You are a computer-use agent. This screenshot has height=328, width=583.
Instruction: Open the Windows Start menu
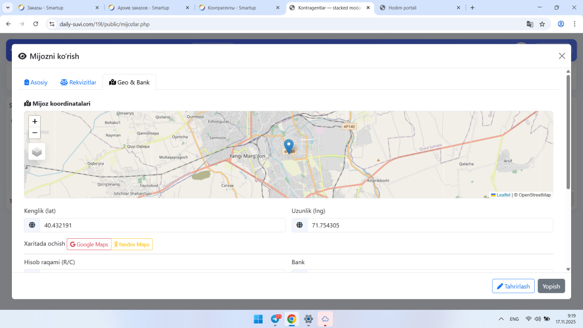pos(258,319)
